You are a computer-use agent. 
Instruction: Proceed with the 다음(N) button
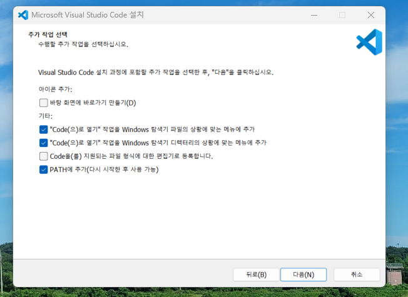coord(303,274)
